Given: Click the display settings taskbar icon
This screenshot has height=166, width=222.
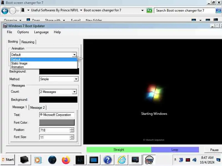Looking at the screenshot, I should (x=135, y=160).
